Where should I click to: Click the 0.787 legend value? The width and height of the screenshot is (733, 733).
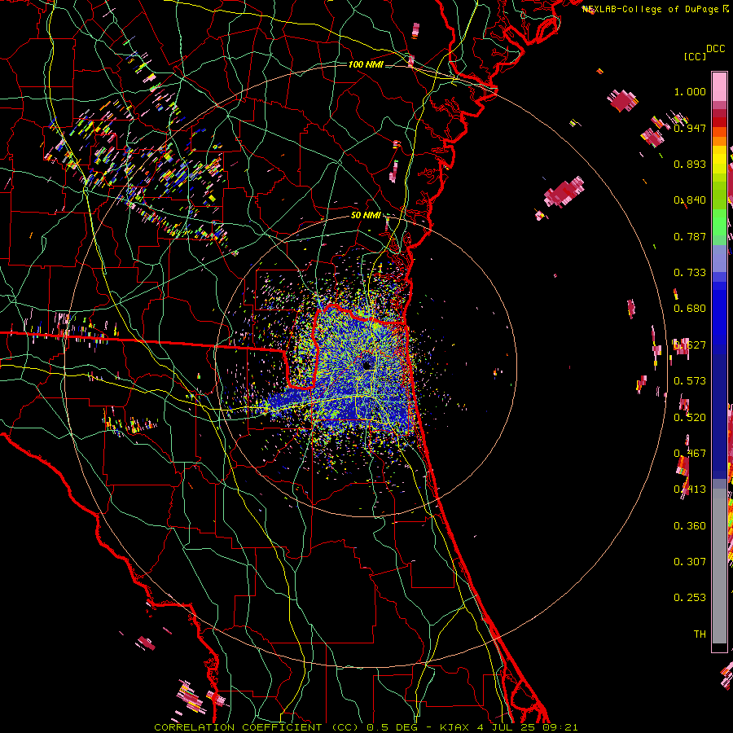690,236
